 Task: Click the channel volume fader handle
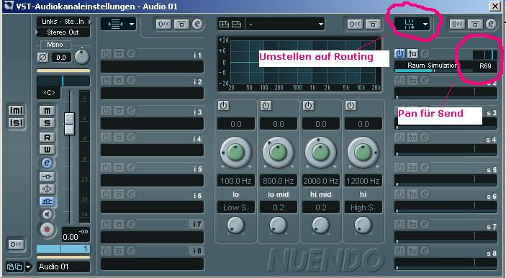tap(69, 124)
